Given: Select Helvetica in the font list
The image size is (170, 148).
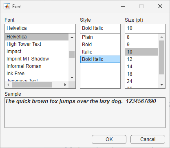Looking at the screenshot, I should pos(37,37).
